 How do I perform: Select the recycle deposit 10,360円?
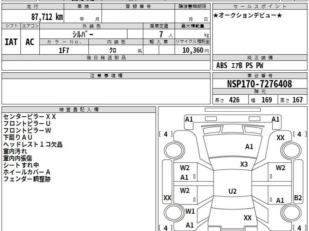(x=196, y=50)
